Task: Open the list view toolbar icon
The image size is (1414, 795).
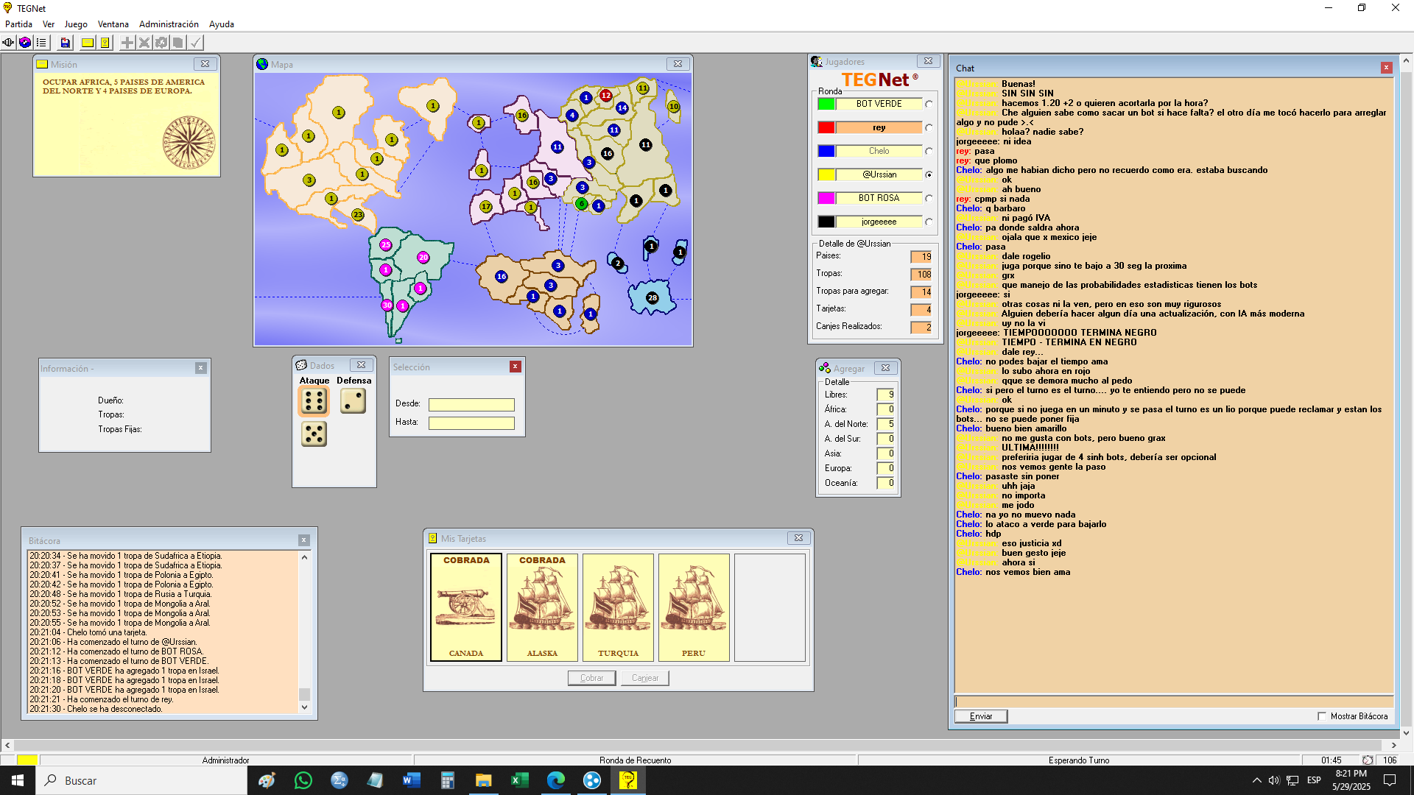Action: [42, 43]
